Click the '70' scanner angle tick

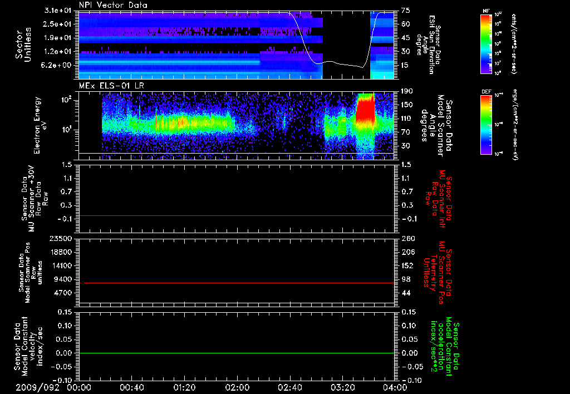406,132
